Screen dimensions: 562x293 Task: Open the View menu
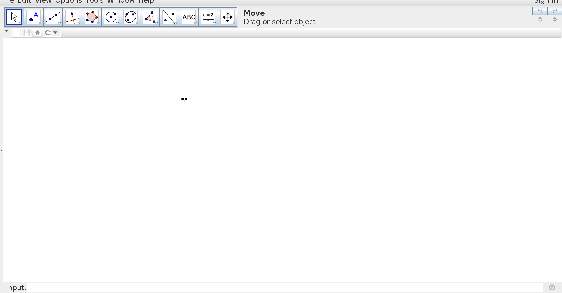point(43,1)
